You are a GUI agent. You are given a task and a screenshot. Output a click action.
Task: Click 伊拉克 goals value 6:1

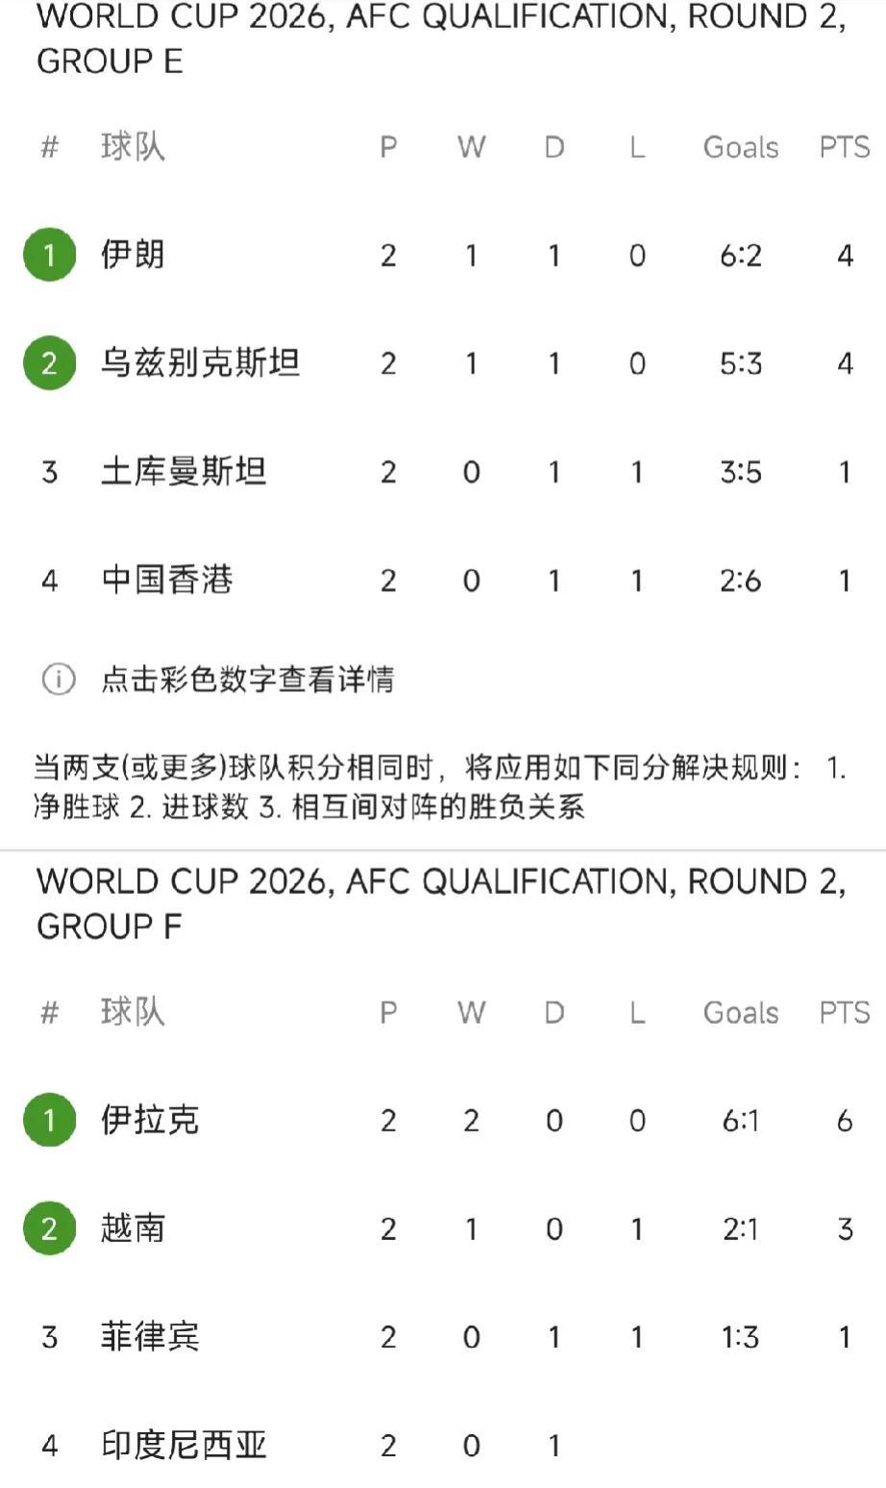coord(741,1120)
